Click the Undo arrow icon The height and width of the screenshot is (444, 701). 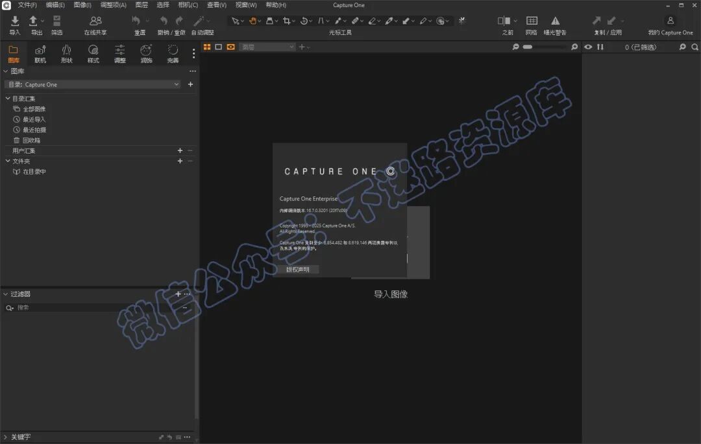pyautogui.click(x=164, y=21)
